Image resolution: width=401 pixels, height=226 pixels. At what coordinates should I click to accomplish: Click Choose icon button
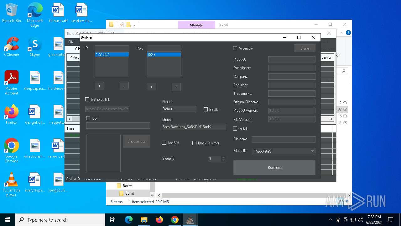[x=137, y=141]
